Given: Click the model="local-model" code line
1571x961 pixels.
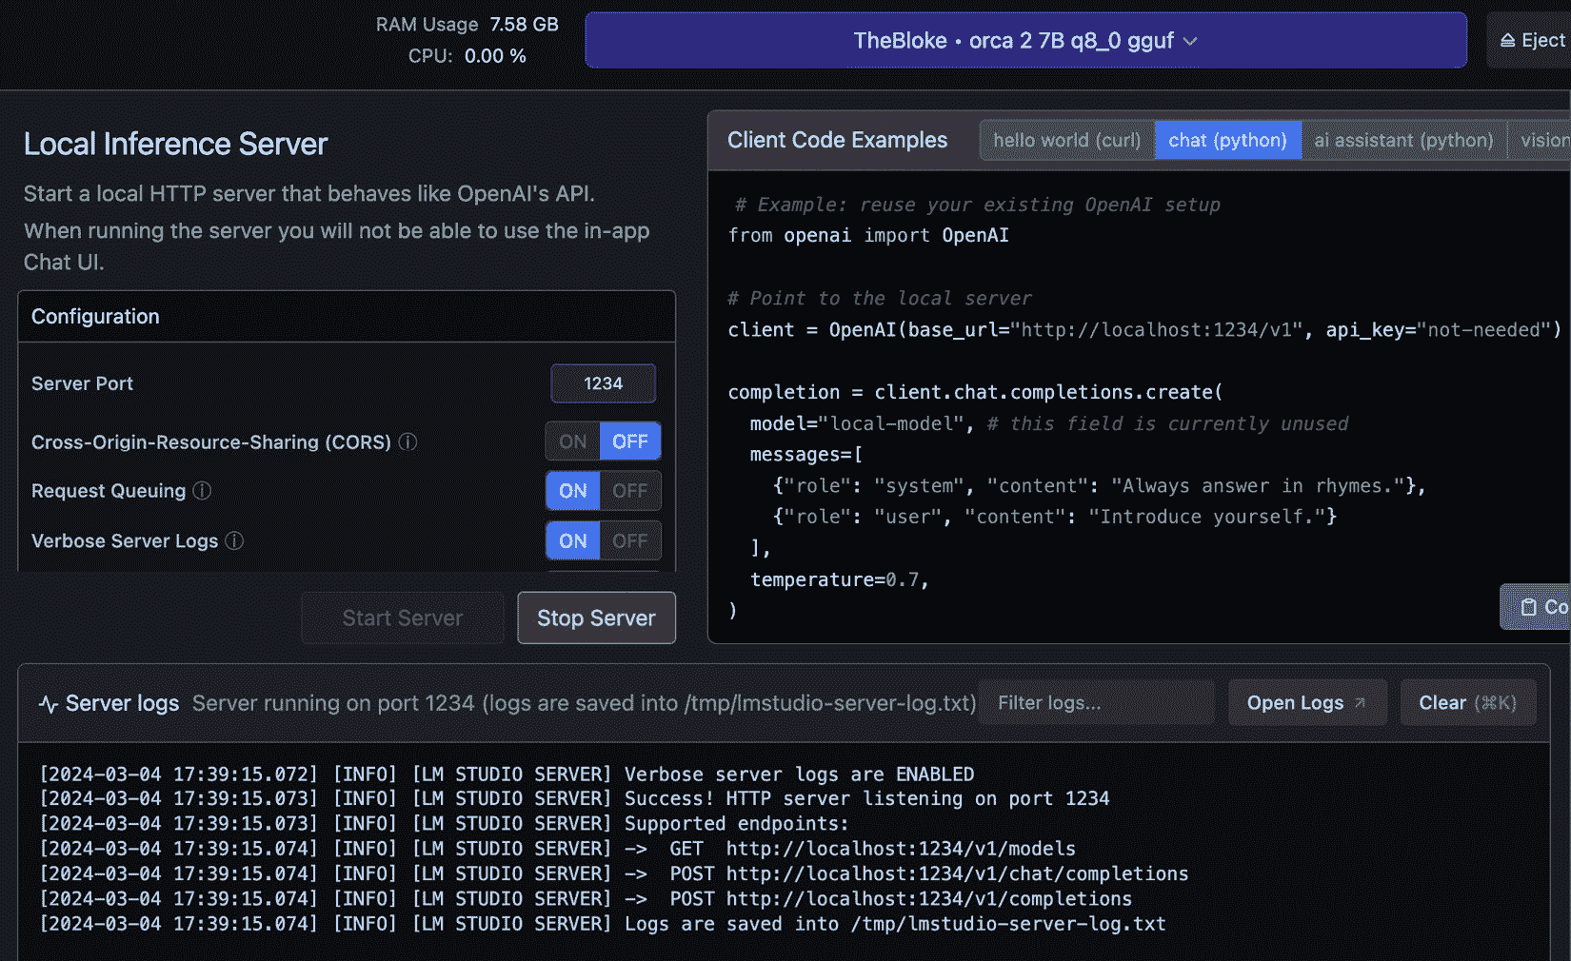Looking at the screenshot, I should coord(1049,423).
